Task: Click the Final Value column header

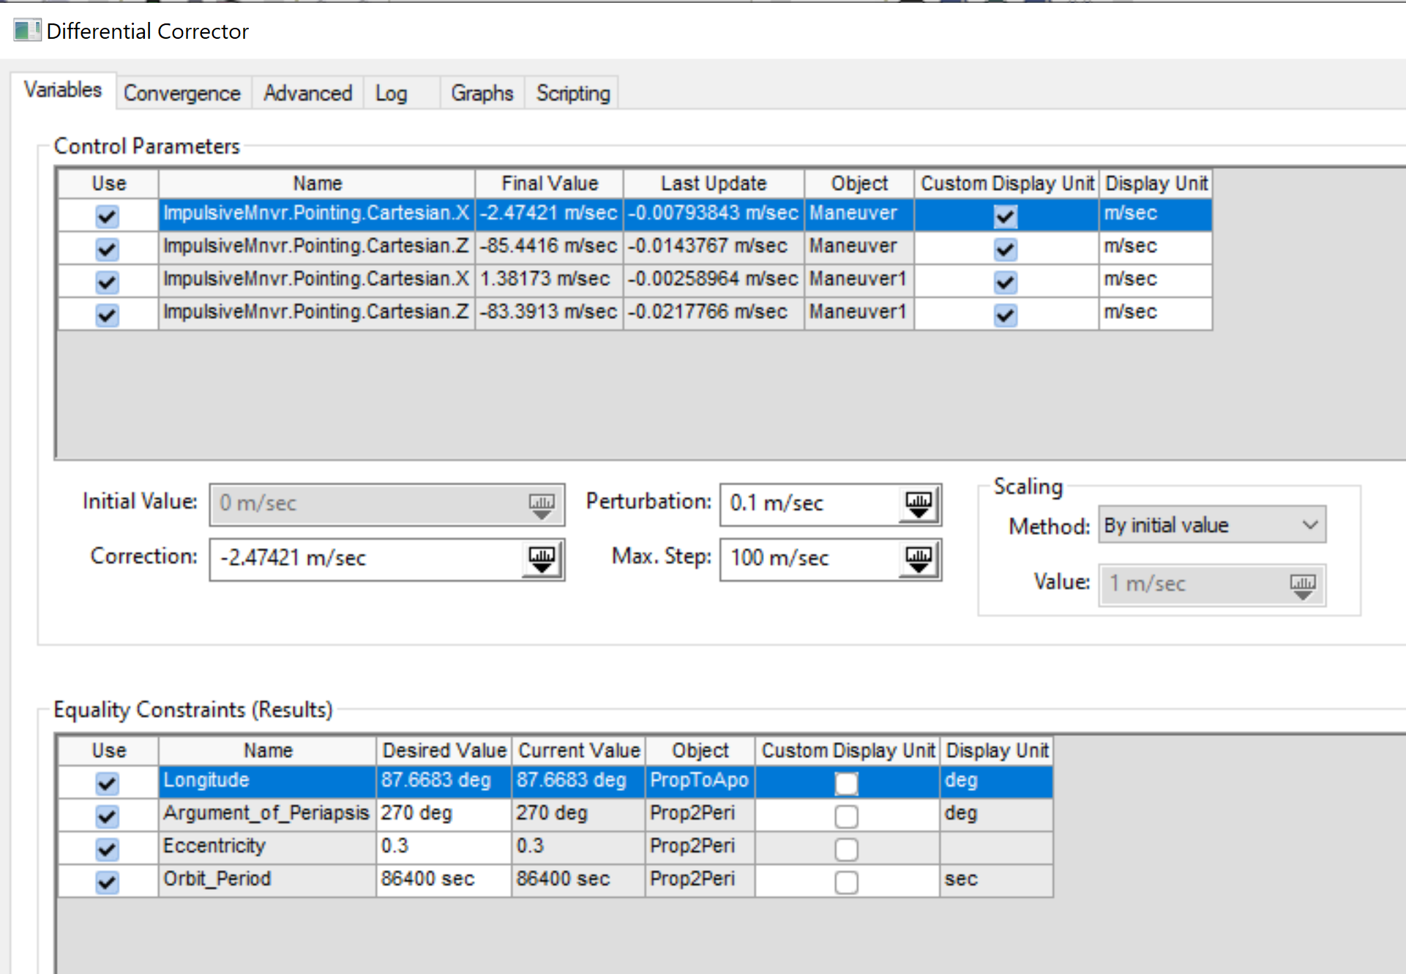Action: pos(550,183)
